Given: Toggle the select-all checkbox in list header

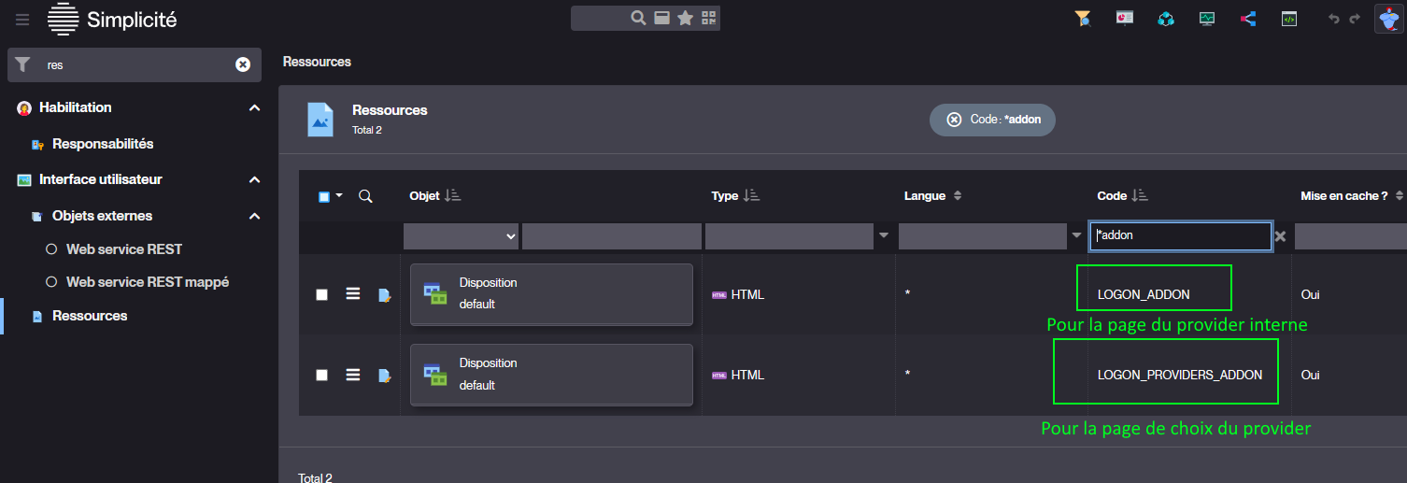Looking at the screenshot, I should [324, 196].
